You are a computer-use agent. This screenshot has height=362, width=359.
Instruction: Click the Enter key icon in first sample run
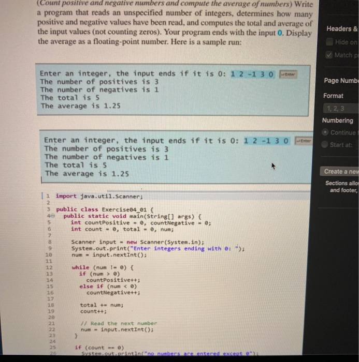coord(288,74)
